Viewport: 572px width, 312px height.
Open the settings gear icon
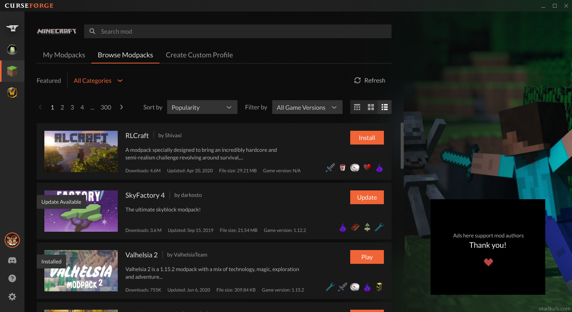12,297
